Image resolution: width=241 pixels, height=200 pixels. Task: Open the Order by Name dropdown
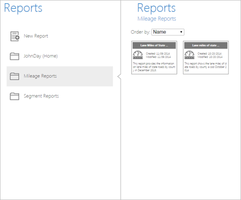click(x=168, y=32)
